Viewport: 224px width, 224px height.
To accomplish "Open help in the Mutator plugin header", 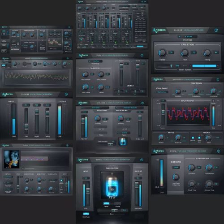I will pyautogui.click(x=218, y=79).
